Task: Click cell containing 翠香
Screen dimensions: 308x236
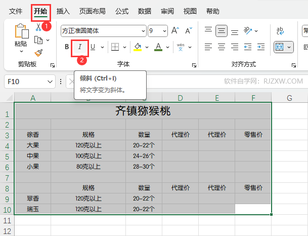Action: coord(33,199)
